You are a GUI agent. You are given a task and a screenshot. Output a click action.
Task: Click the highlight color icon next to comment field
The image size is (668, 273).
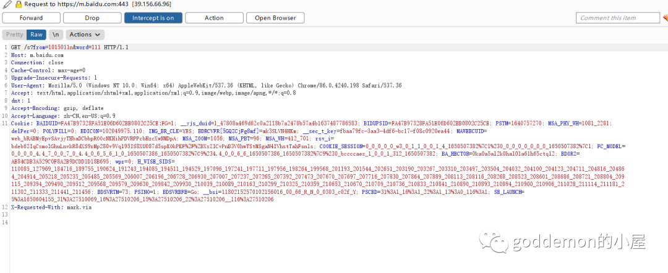(665, 18)
